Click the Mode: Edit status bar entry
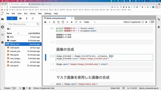Viewport: 161px width, 90px height. tap(115, 88)
